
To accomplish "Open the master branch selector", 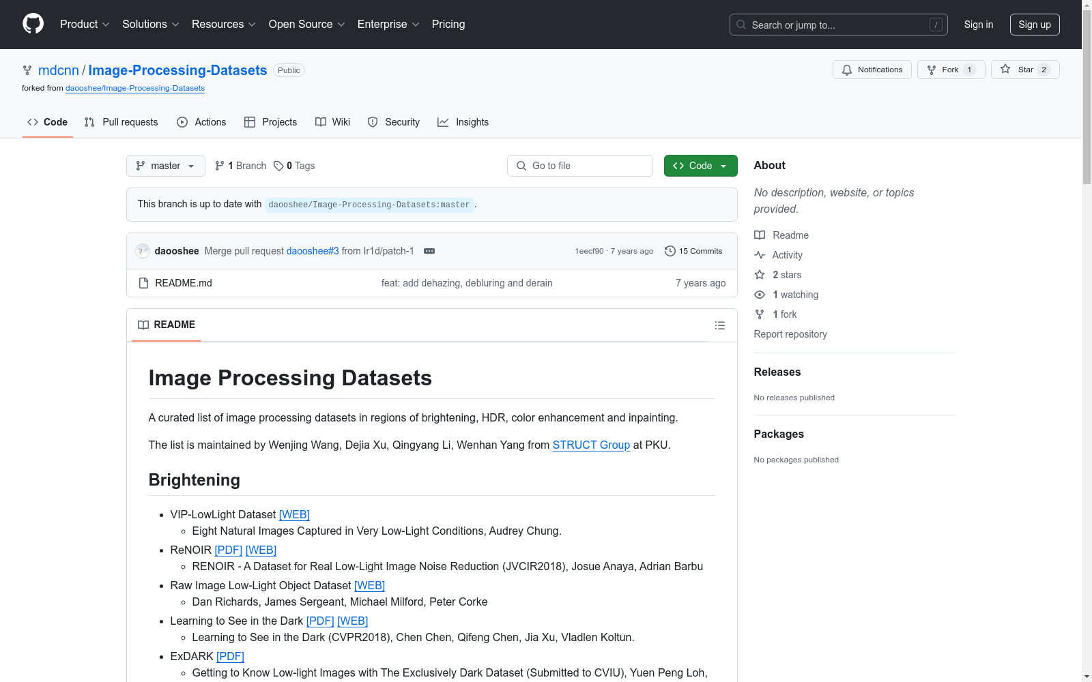I will [166, 166].
